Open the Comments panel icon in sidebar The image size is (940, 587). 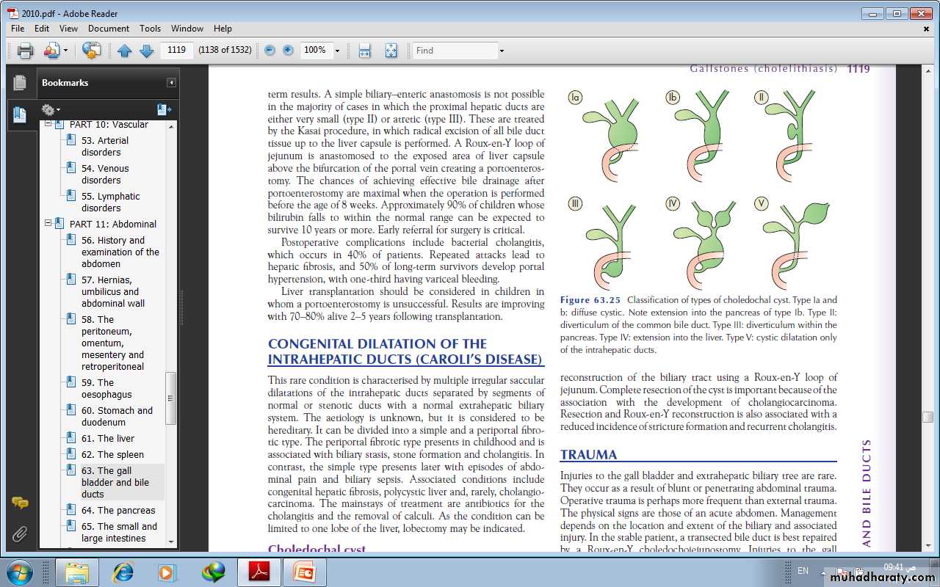20,503
